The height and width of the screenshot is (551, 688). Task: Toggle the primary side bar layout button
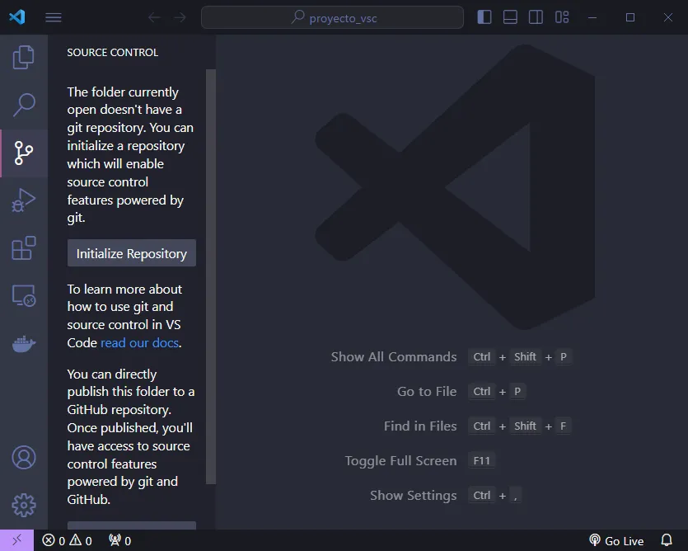[484, 17]
